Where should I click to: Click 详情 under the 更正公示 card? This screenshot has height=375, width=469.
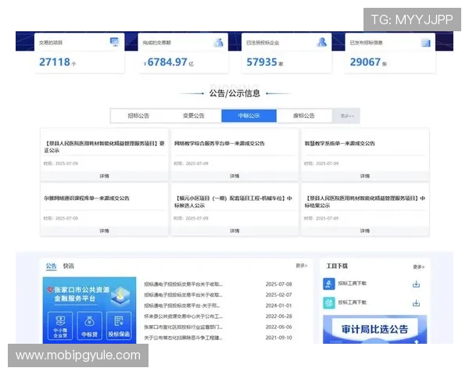point(105,176)
